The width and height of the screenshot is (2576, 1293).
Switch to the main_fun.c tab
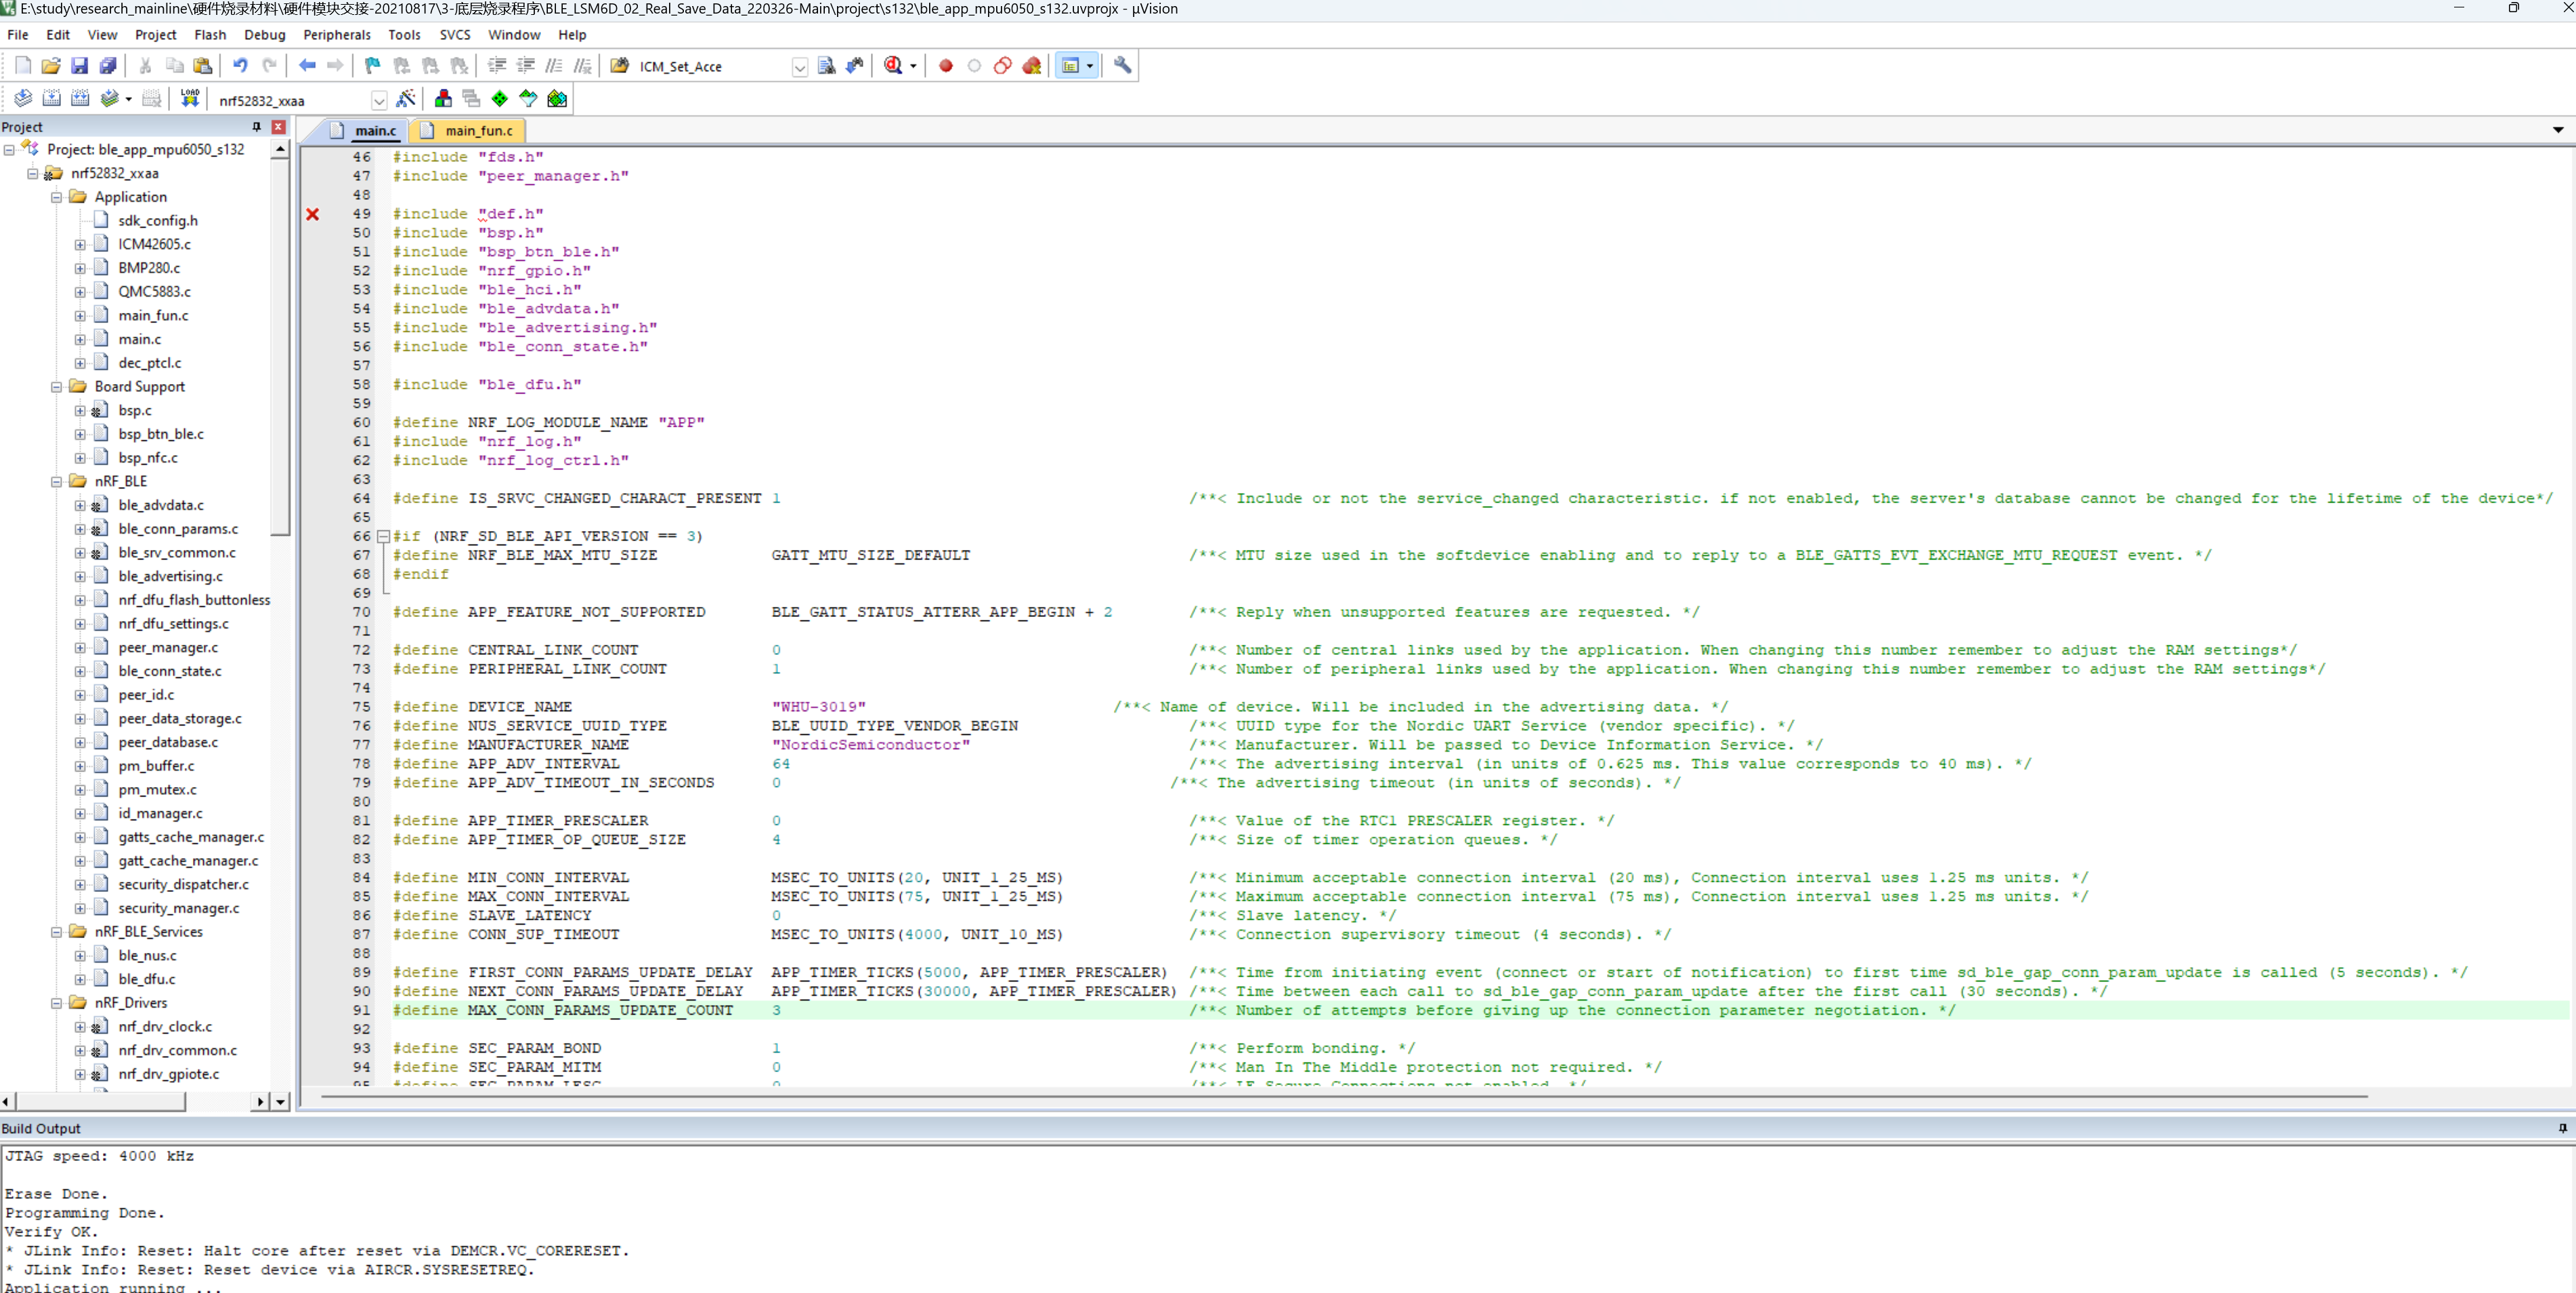point(478,130)
